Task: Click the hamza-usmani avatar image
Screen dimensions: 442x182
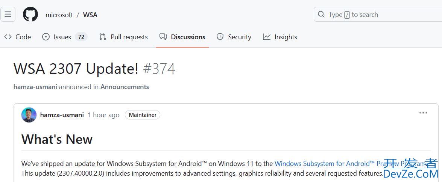Action: 29,115
